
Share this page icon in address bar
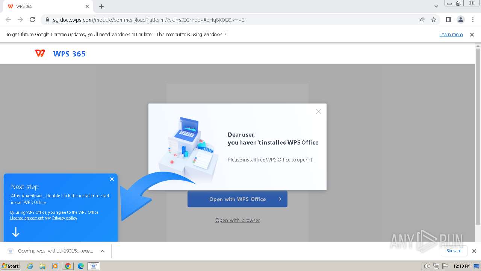click(422, 20)
